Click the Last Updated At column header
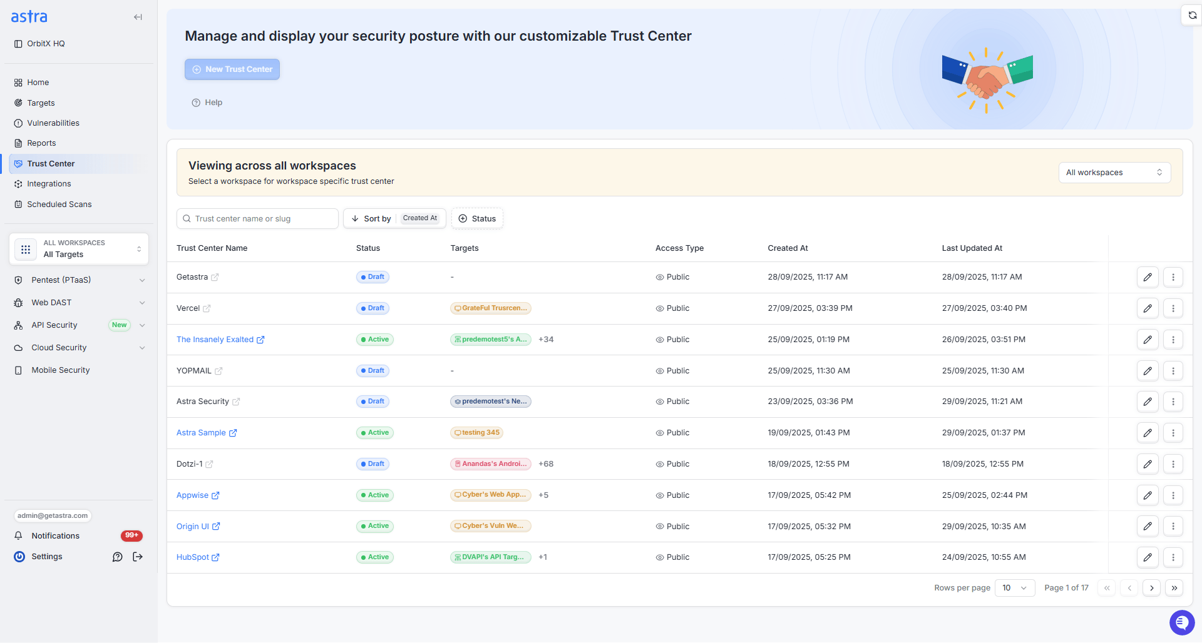This screenshot has height=643, width=1202. coord(972,248)
